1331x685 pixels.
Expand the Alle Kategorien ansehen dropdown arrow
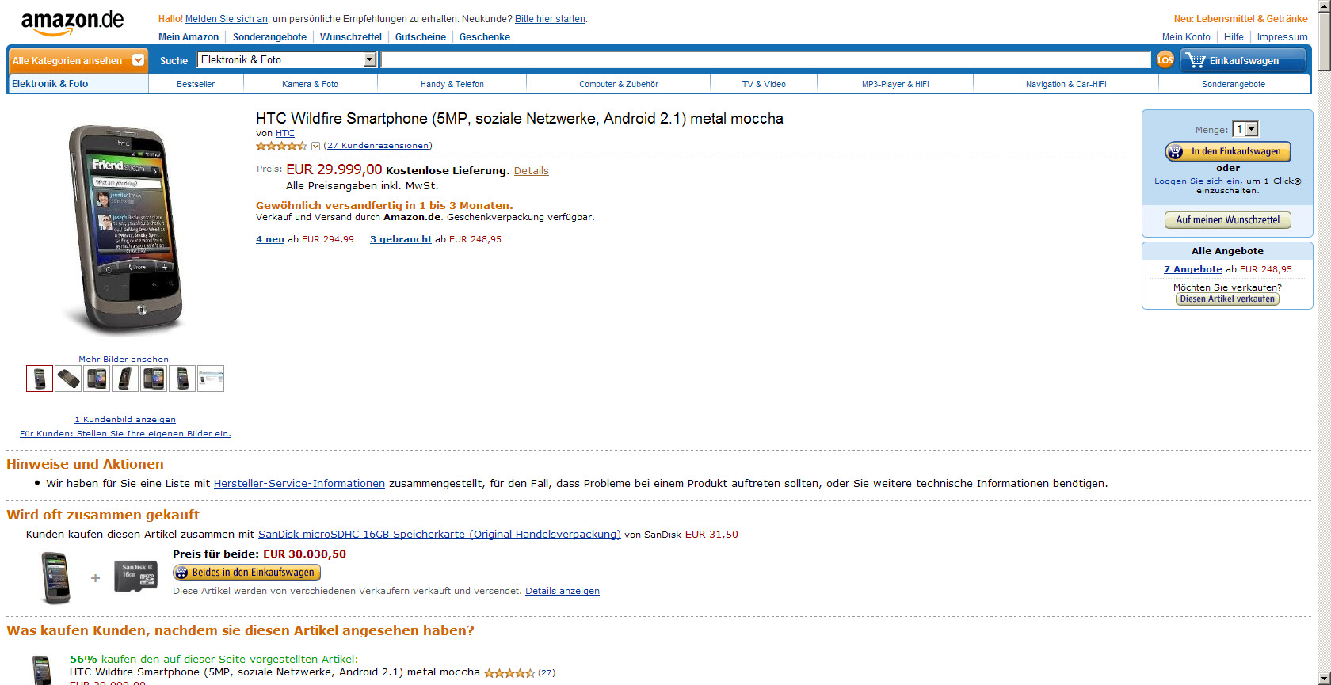138,60
